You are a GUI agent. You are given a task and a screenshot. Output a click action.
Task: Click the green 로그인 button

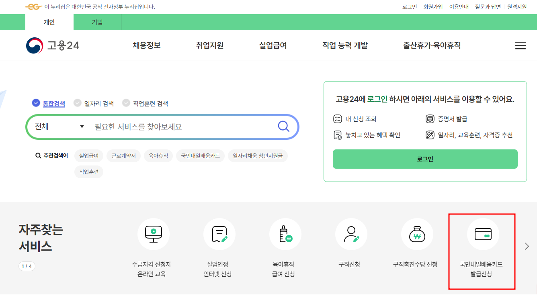425,159
